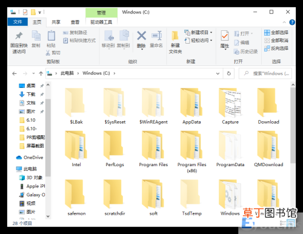Create a new folder via ribbon icon
The width and height of the screenshot is (303, 234).
point(175,36)
